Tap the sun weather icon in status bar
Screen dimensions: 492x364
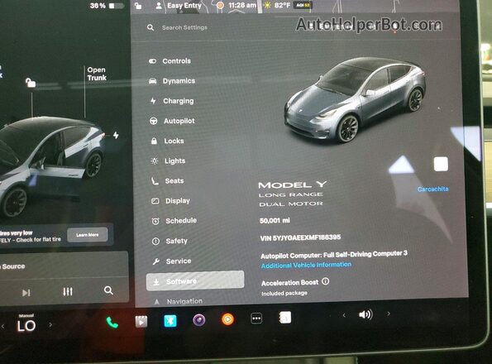coord(267,5)
